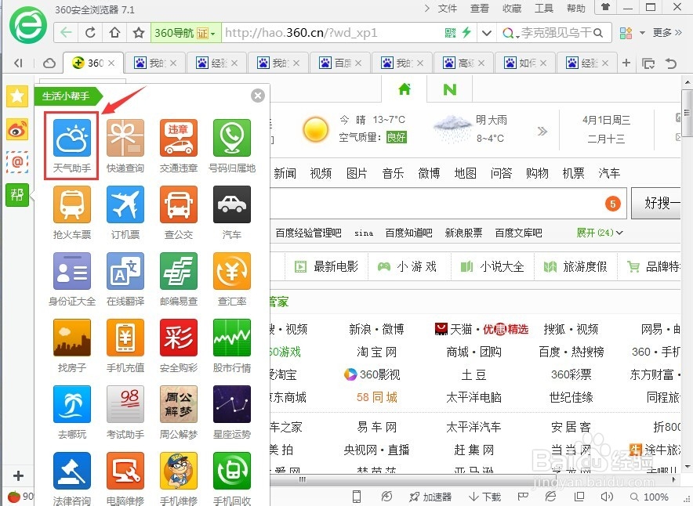Close the 生活小帮手 panel
Viewport: 693px width, 506px height.
(258, 96)
